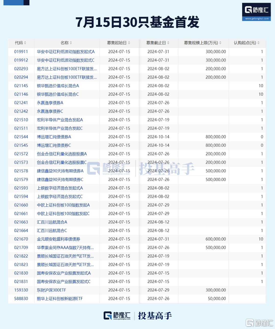Click 创金合信红利量化选股股票A
275x329 pixels.
click(62, 154)
